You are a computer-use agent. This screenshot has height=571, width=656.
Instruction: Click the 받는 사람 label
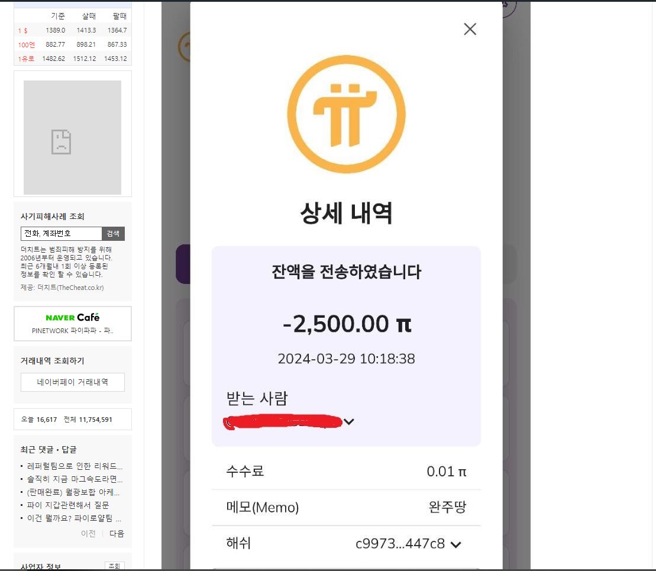[x=257, y=398]
